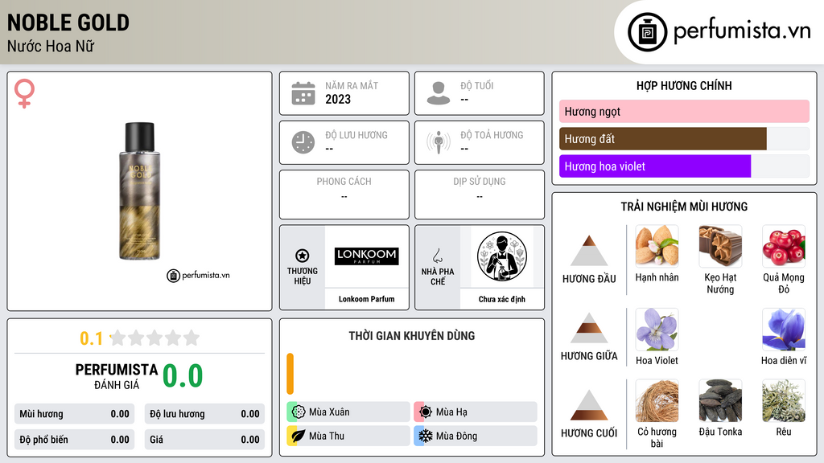Click the winter snowflake icon
Screen dimensions: 824x463
pos(426,436)
